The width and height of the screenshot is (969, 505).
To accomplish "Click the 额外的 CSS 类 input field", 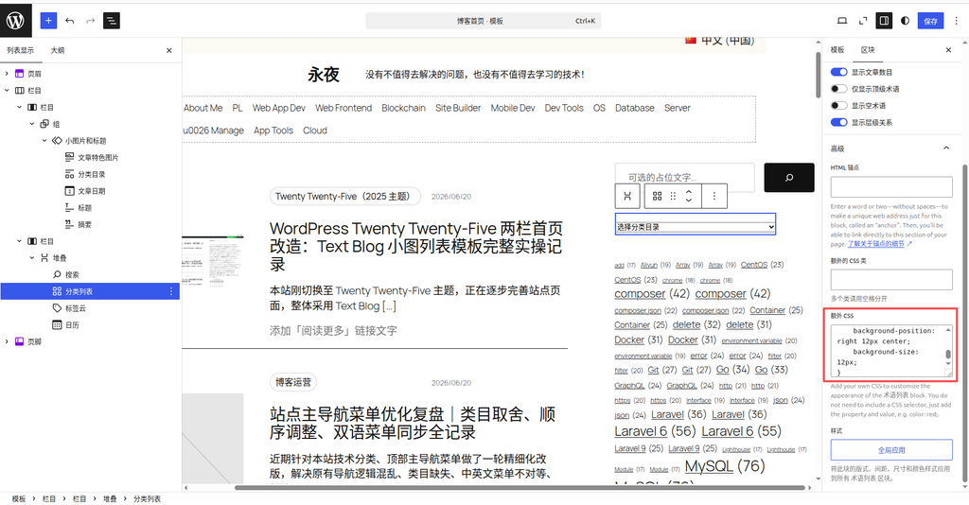I will (x=891, y=280).
